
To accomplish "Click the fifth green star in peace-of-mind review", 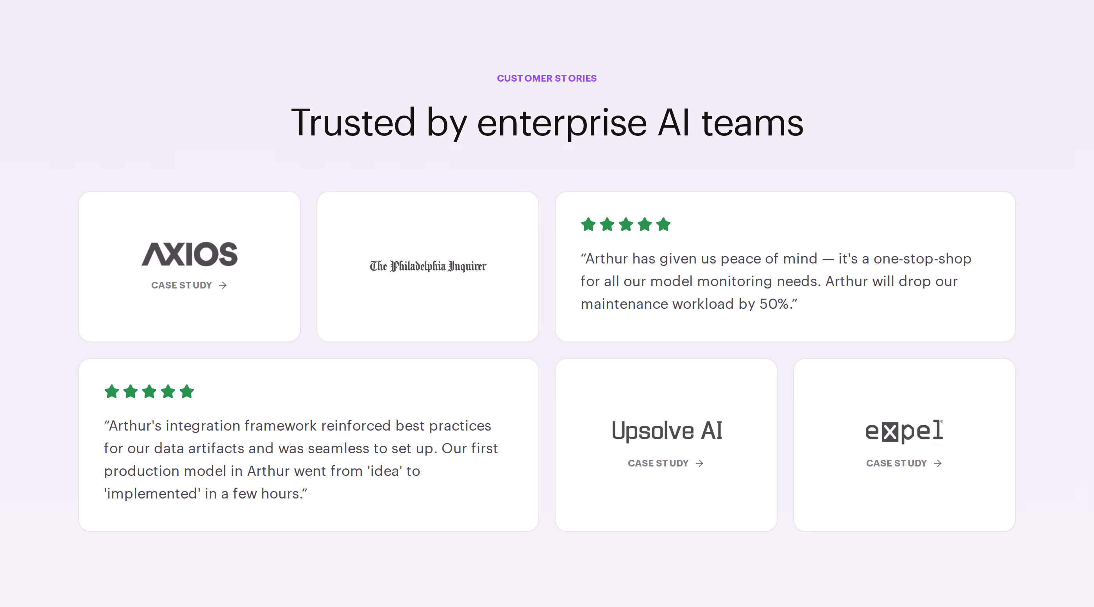I will tap(663, 224).
